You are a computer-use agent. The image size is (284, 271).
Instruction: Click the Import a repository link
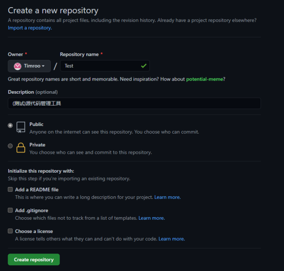tap(30, 28)
